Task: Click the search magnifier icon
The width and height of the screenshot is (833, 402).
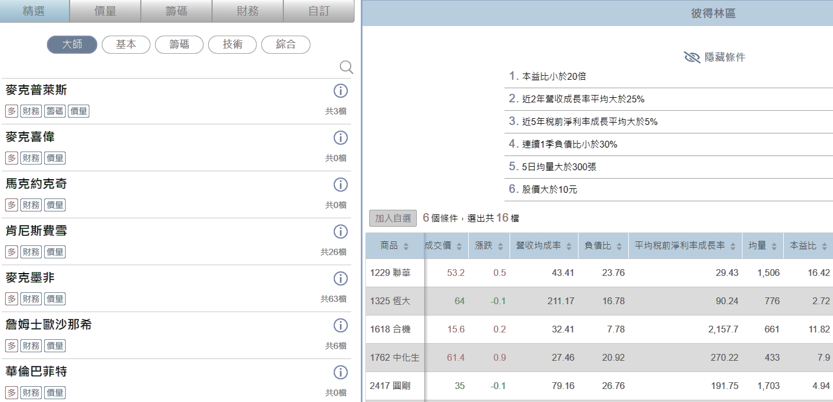Action: coord(346,67)
